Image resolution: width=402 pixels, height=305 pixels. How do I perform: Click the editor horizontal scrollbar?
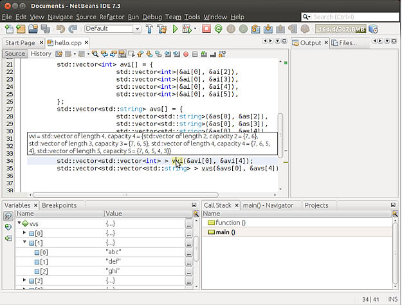tap(125, 195)
